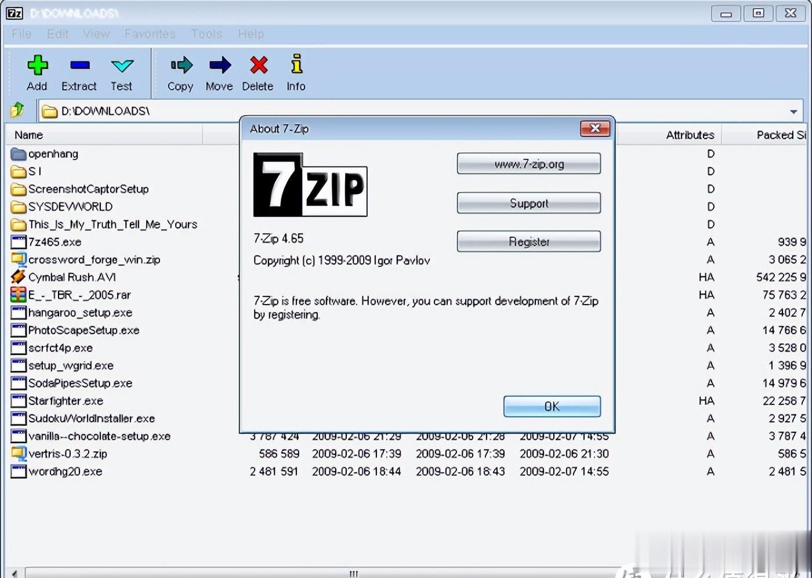Select the This_Is_My_Truth_Tell_Me_Yours folder icon

pos(19,225)
